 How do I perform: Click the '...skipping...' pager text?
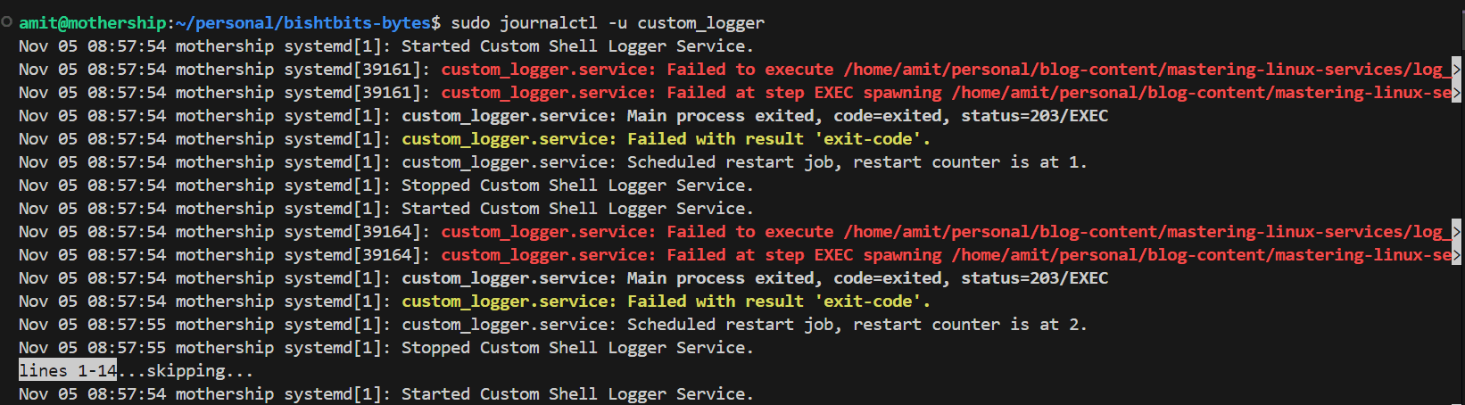tap(186, 371)
